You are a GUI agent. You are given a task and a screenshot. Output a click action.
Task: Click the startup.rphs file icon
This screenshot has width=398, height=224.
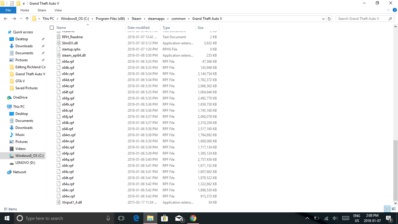coord(59,49)
